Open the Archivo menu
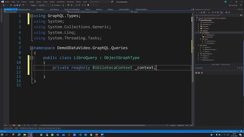This screenshot has height=137, width=244. [7, 2]
